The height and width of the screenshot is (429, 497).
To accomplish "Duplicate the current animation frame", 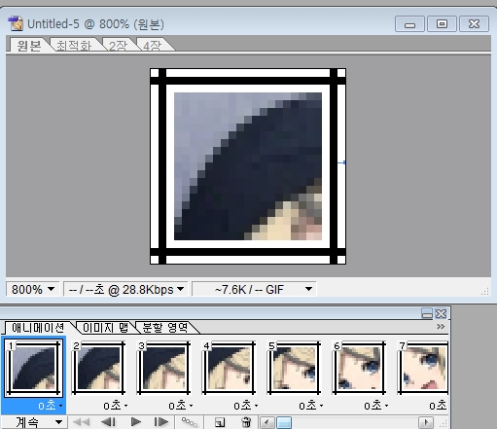I will point(220,422).
